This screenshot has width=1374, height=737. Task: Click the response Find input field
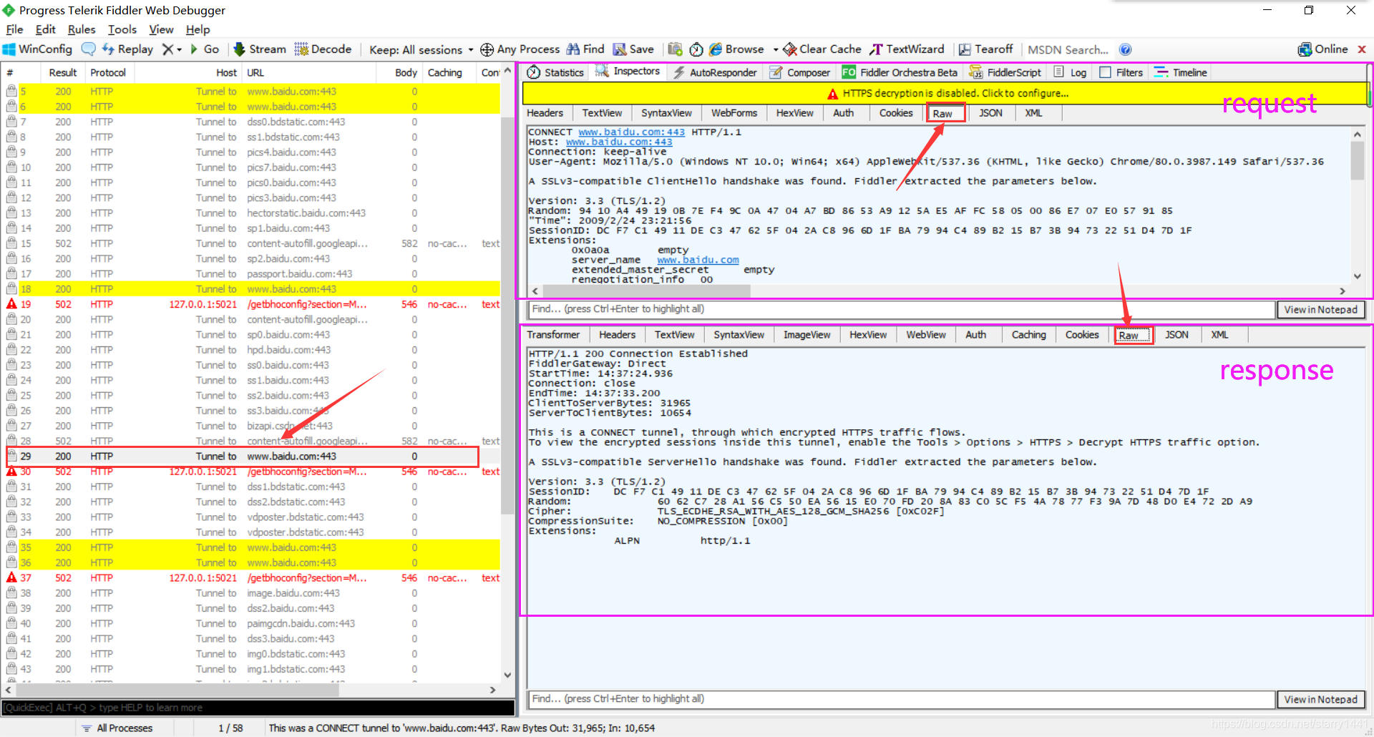(902, 699)
